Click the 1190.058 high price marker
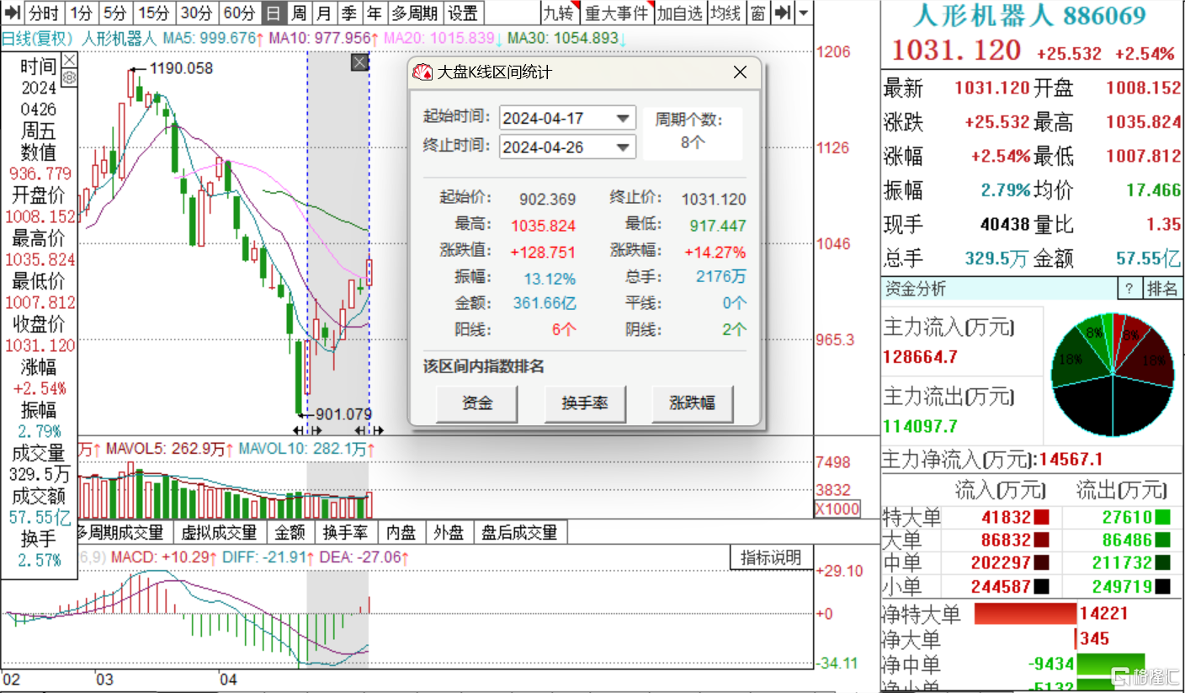Viewport: 1185px width, 693px height. pos(181,68)
